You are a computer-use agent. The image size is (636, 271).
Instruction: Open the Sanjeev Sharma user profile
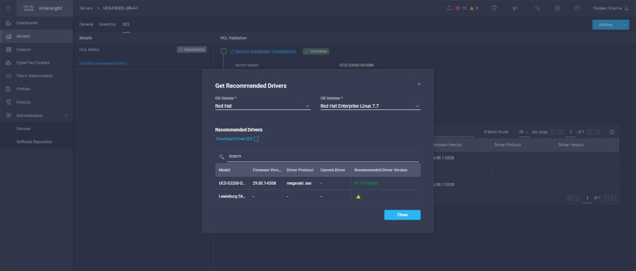click(x=610, y=8)
